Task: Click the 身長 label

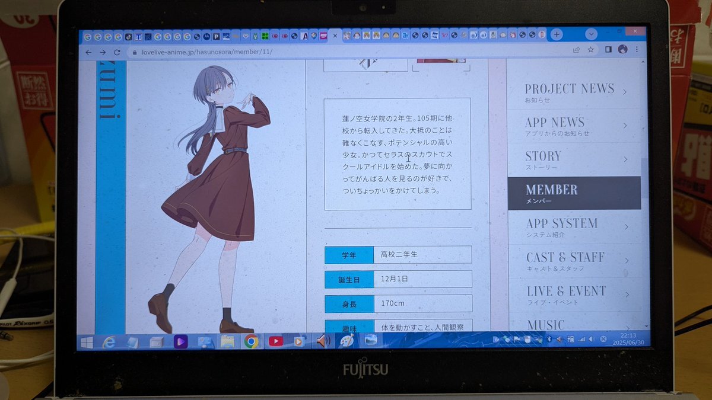Action: [349, 303]
